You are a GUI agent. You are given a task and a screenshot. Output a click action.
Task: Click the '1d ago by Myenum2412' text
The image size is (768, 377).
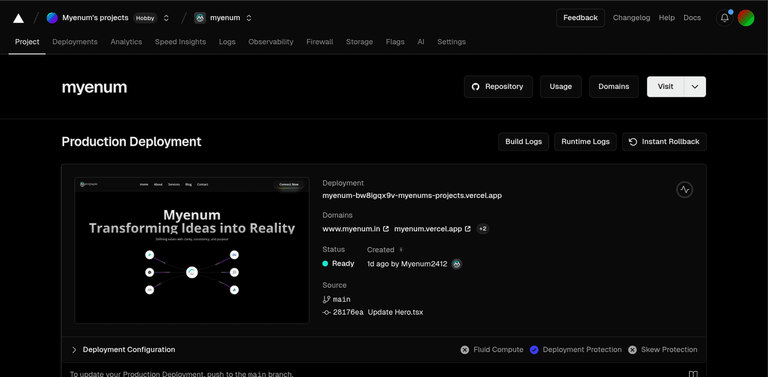pyautogui.click(x=407, y=264)
